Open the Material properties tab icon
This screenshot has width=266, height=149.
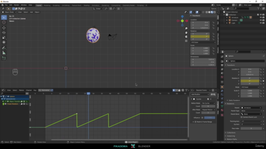tap(222, 110)
